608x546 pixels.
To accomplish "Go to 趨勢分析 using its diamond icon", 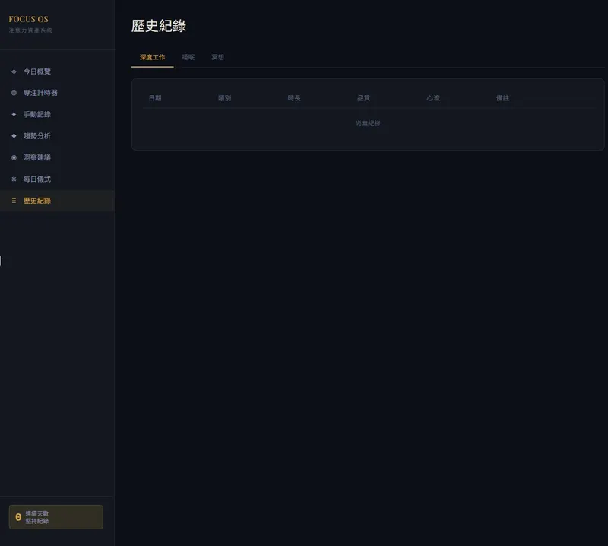I will (x=14, y=136).
